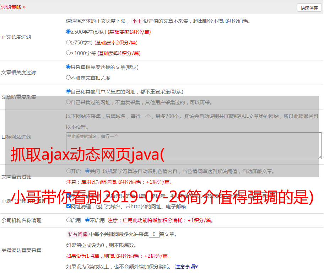
Task: Click the red 基础费率4积分/篇 note
Action: pos(119,53)
